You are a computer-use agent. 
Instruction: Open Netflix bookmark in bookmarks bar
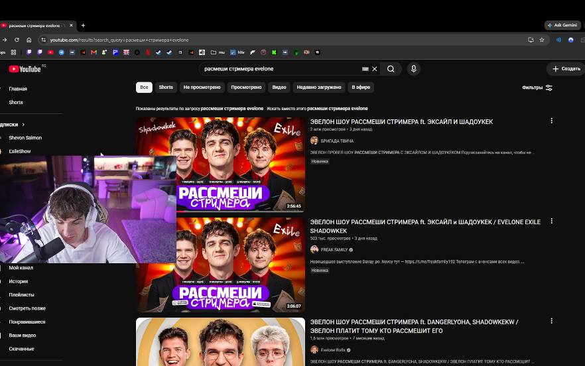pos(148,52)
